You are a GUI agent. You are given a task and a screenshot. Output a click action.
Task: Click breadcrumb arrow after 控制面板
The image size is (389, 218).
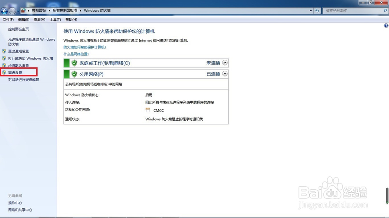[49, 10]
